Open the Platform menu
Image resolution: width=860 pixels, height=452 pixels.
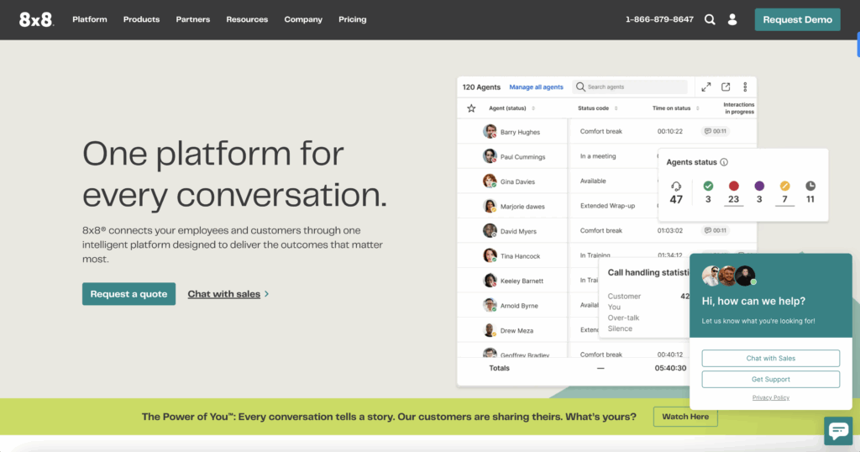90,19
